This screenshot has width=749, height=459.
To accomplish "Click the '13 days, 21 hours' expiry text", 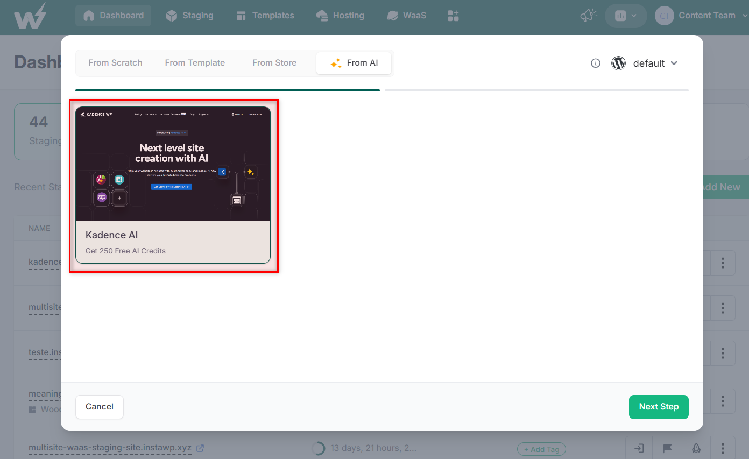I will 373,448.
